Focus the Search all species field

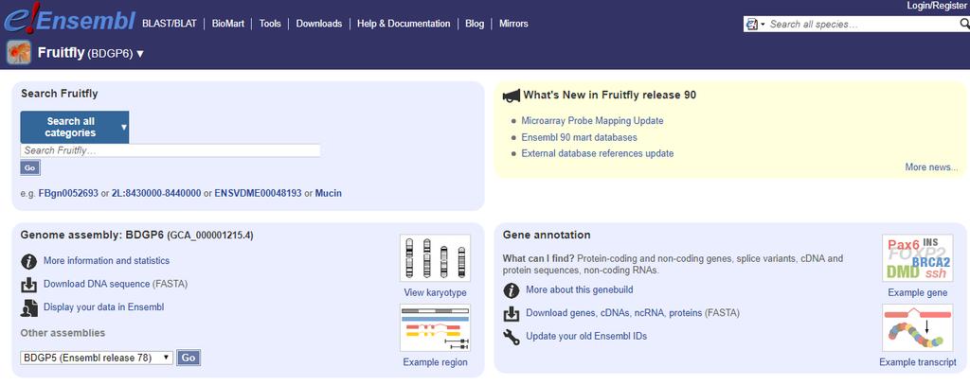pyautogui.click(x=862, y=24)
